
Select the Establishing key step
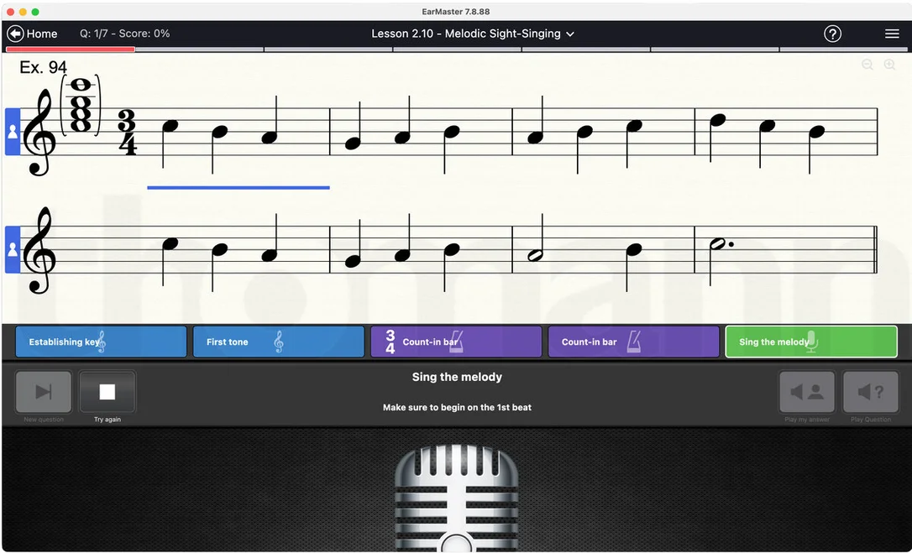[x=101, y=342]
